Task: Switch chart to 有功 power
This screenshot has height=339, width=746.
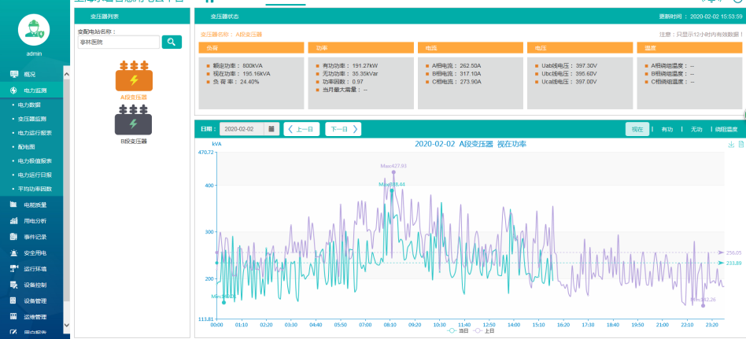Action: (x=667, y=129)
